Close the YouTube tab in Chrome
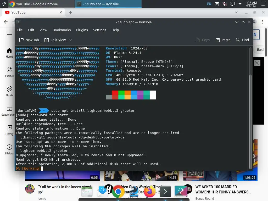This screenshot has width=268, height=201. point(61,12)
